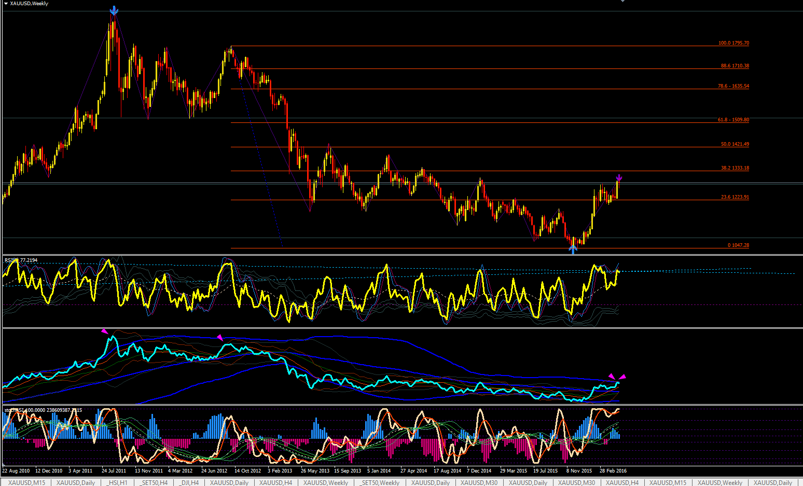Open the XAUUSD,Daily tab immediately right of _DJI,H4

click(x=229, y=482)
